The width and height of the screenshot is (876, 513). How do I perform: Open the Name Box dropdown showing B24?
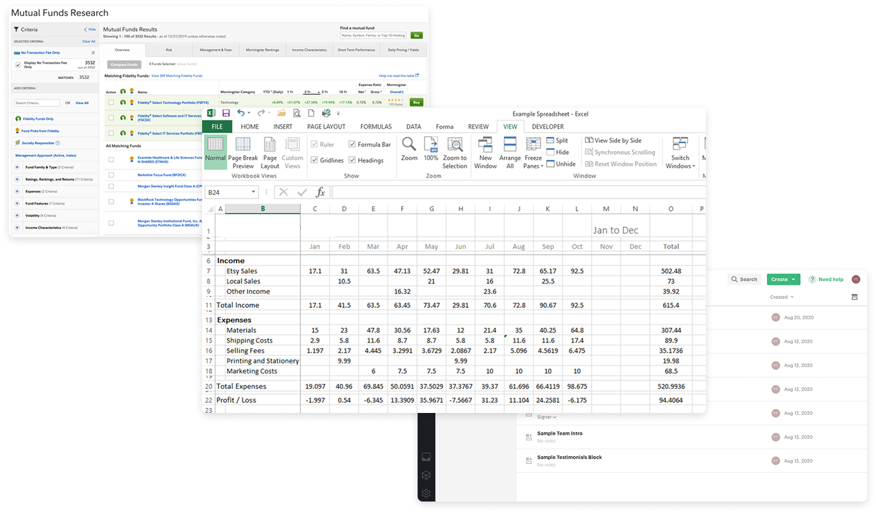click(254, 192)
